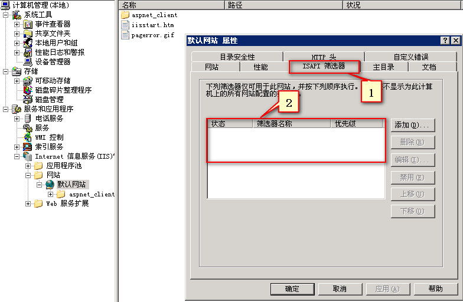Collapse the 系统工具 tree node
Screen dimensions: 463x302
click(6, 15)
